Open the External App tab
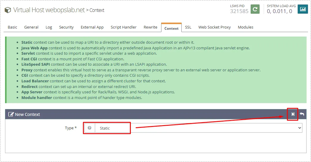Image resolution: width=311 pixels, height=162 pixels. tap(92, 27)
